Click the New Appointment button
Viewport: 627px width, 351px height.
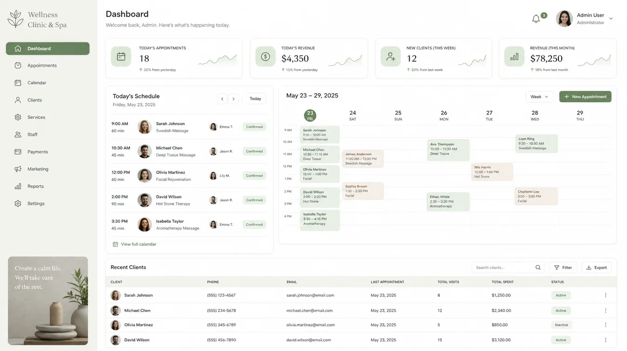pos(585,97)
